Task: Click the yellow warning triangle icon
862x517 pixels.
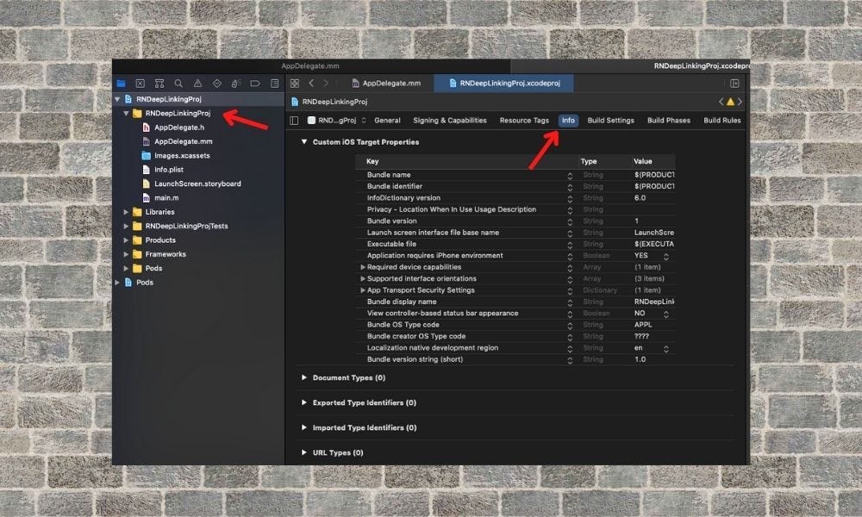Action: tap(730, 102)
